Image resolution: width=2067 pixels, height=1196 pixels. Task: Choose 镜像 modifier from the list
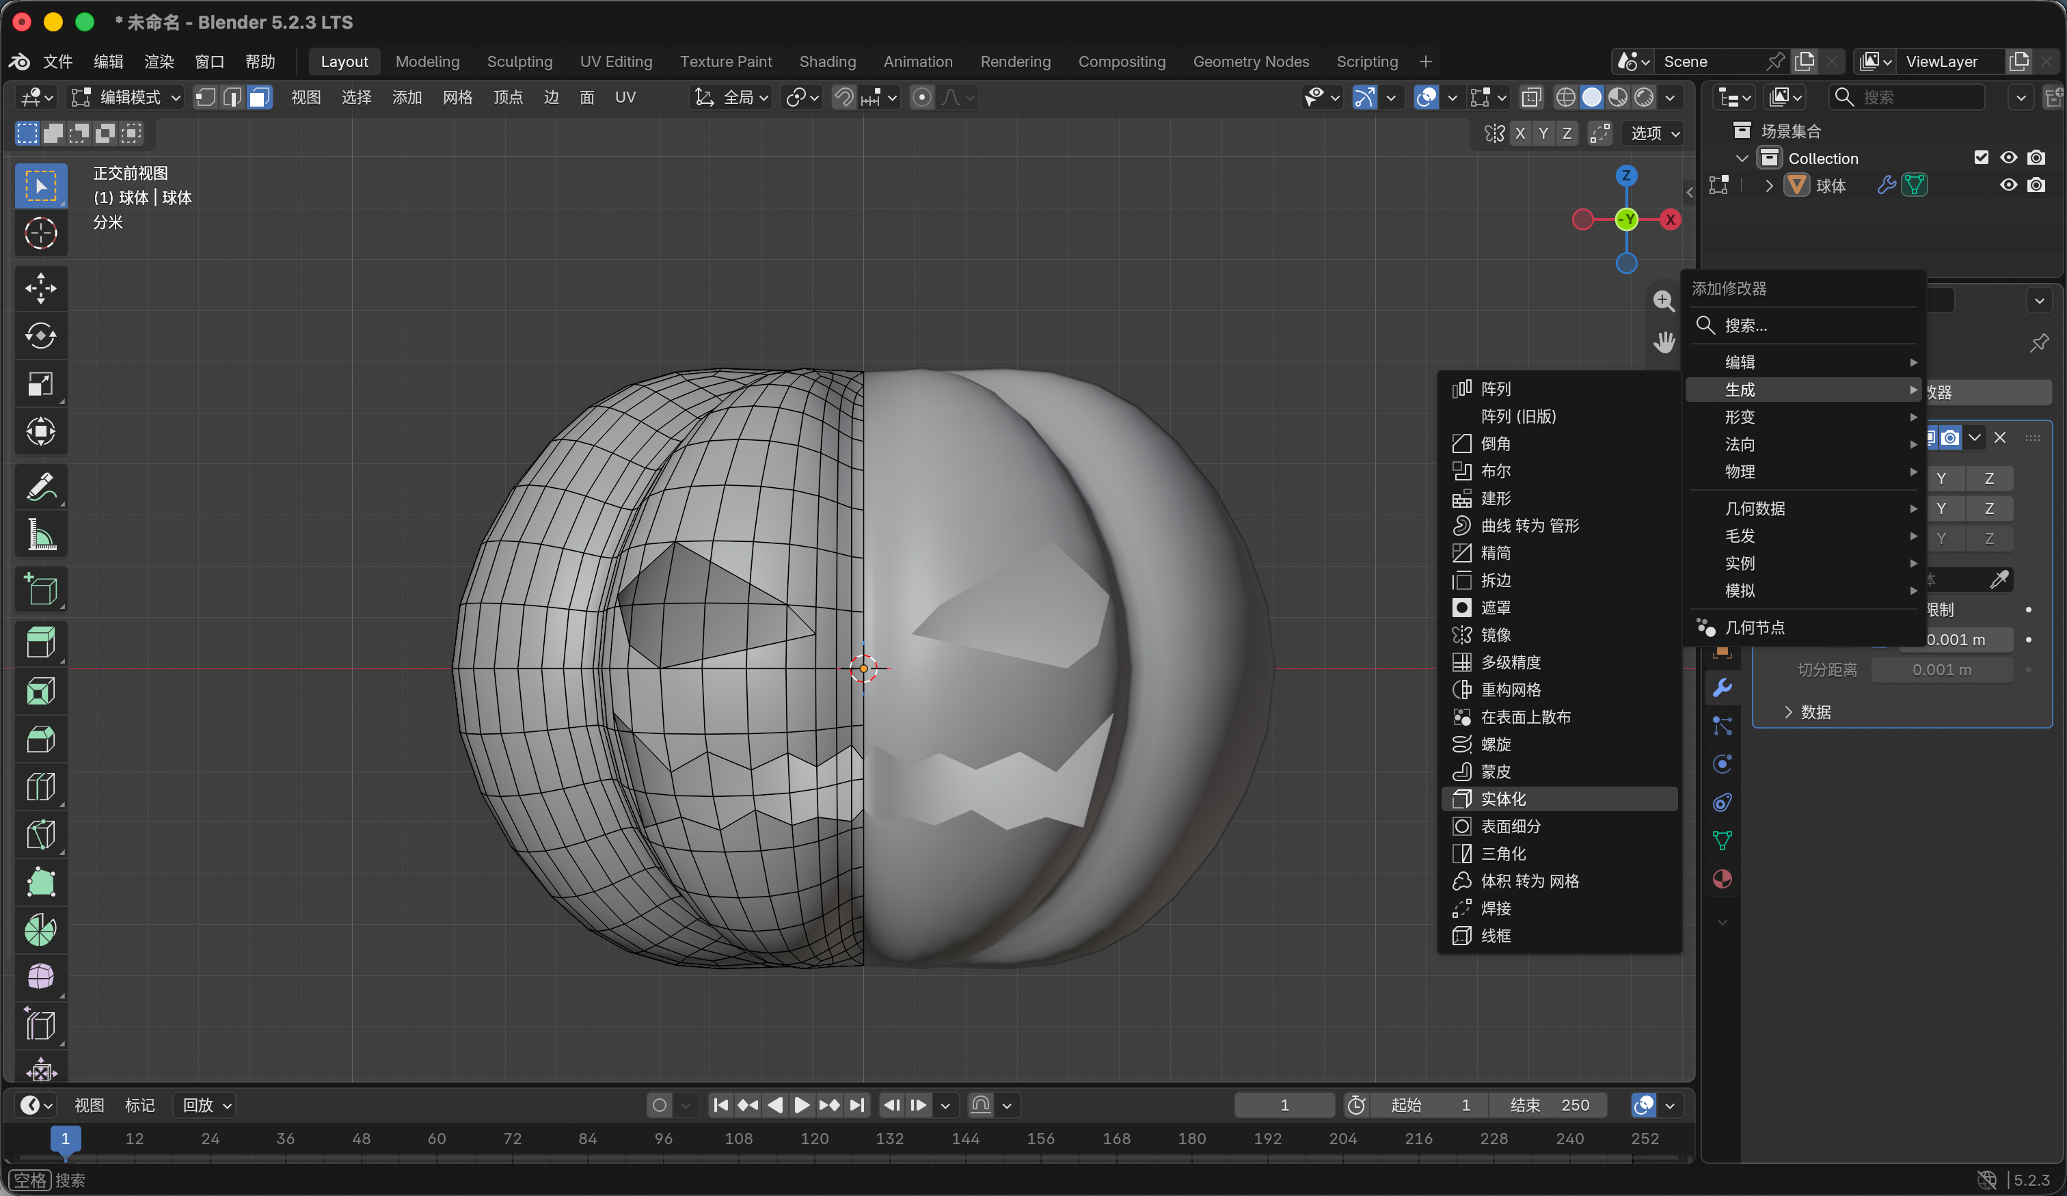(1559, 635)
